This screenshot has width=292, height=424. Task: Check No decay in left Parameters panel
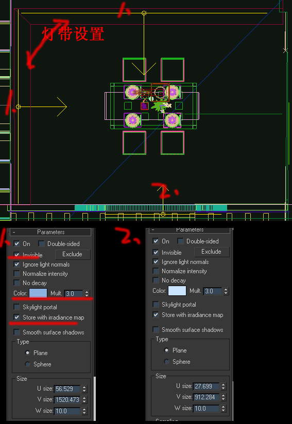click(17, 283)
